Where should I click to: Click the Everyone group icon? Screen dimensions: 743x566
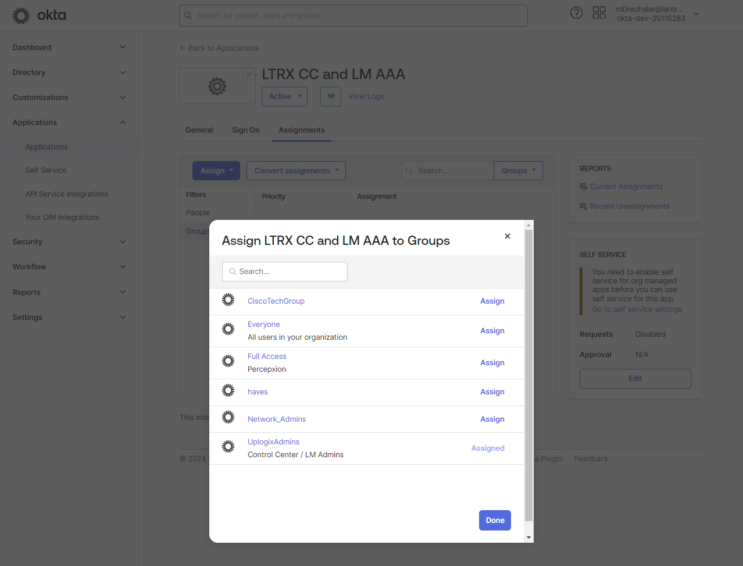coord(228,329)
